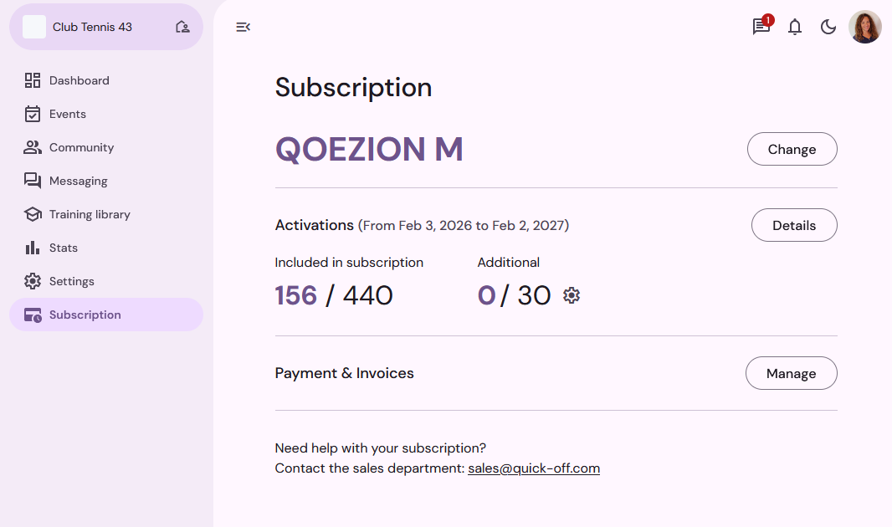Screen dimensions: 892x527
Task: Go to Dashboard in sidebar
Action: 79,80
